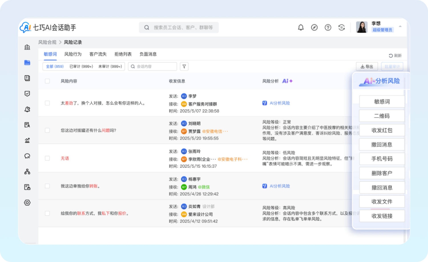Toggle the select-all checkbox in table header
428x262 pixels.
point(47,81)
